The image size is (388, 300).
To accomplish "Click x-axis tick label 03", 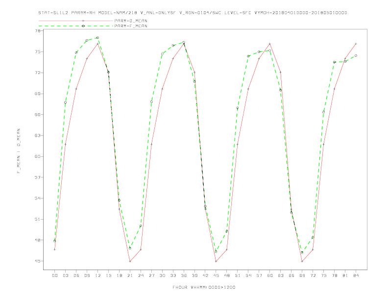I will [x=65, y=275].
